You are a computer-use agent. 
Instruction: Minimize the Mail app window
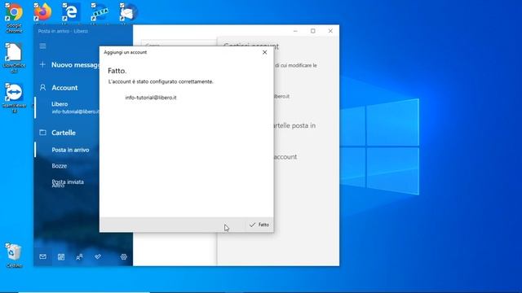295,31
